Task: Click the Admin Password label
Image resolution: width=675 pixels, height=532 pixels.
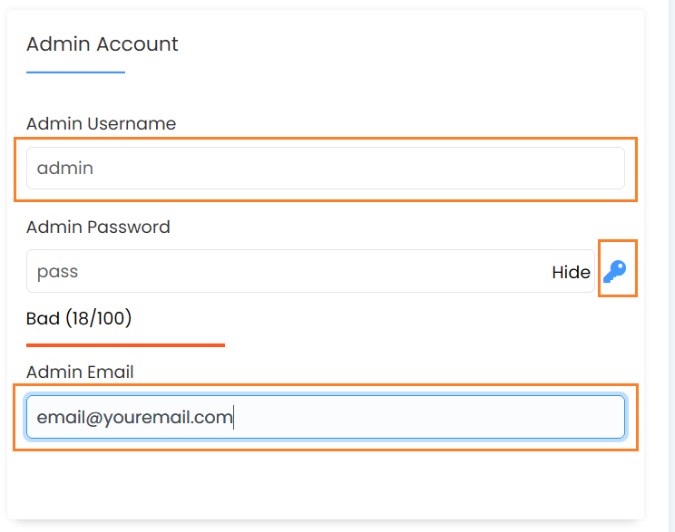Action: click(98, 227)
